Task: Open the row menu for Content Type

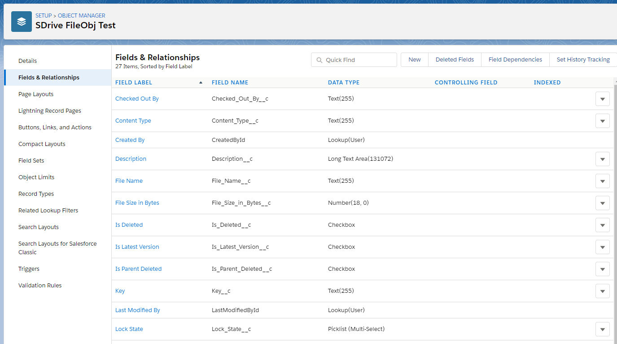Action: coord(602,121)
